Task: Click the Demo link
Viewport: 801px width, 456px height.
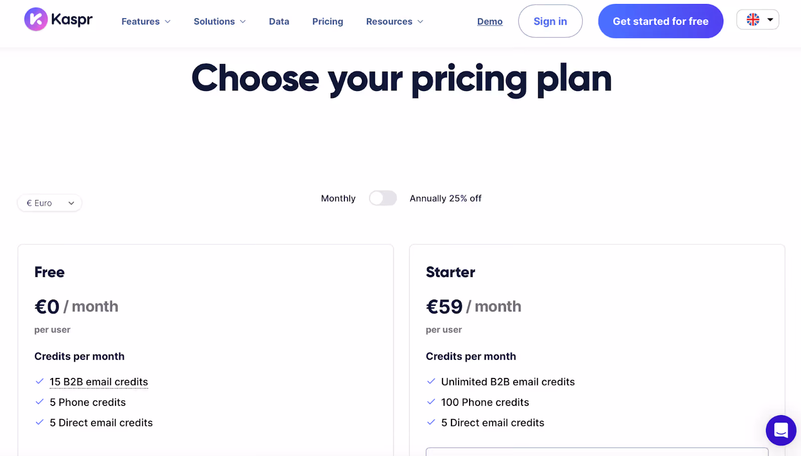Action: tap(490, 21)
